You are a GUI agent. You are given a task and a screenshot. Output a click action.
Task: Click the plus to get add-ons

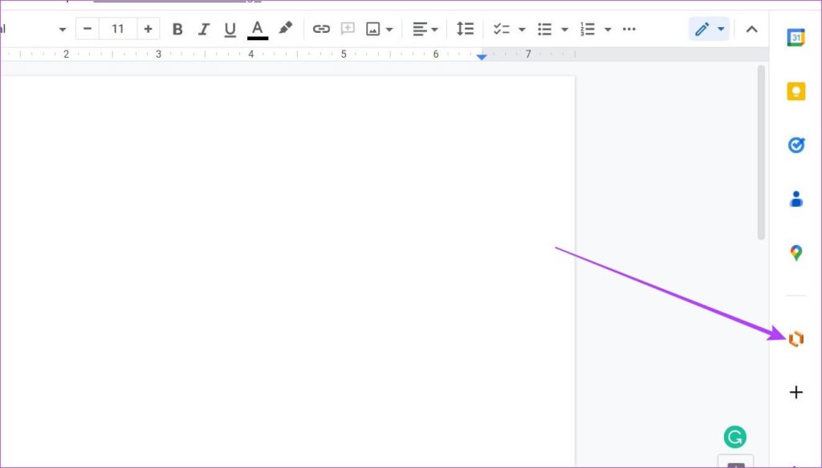click(796, 392)
